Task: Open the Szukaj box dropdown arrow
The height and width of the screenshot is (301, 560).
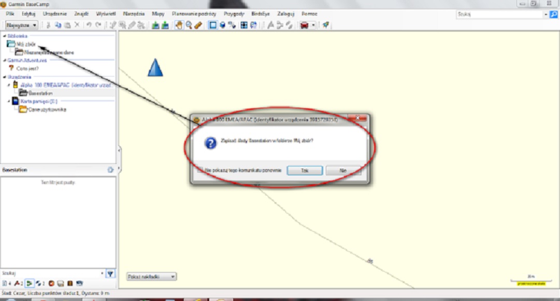Action: (x=545, y=14)
